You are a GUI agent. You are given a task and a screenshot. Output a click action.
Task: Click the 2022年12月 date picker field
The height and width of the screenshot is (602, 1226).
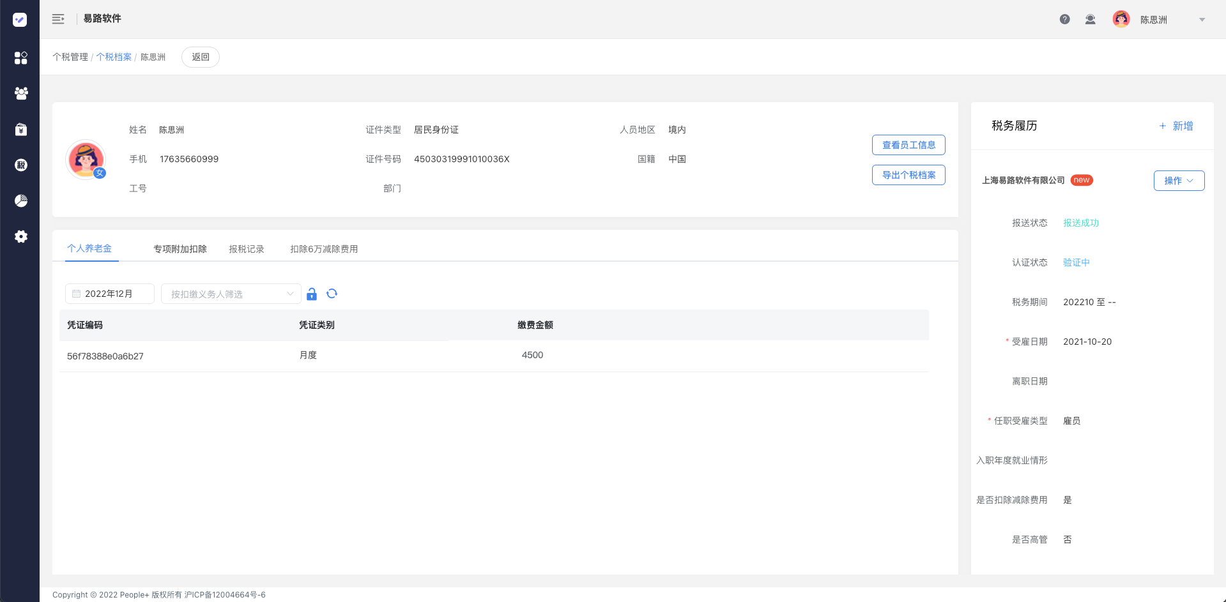coord(110,294)
